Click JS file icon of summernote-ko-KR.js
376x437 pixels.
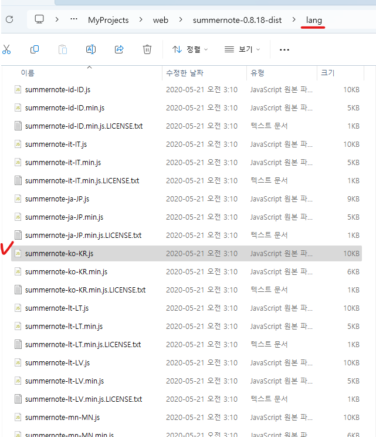18,253
